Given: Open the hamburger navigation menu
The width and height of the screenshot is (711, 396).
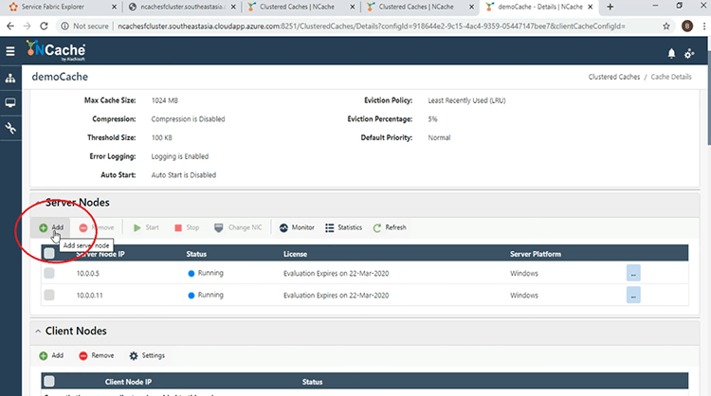Looking at the screenshot, I should [x=10, y=51].
